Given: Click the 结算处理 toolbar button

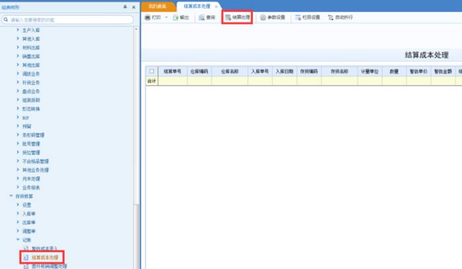Looking at the screenshot, I should [237, 17].
